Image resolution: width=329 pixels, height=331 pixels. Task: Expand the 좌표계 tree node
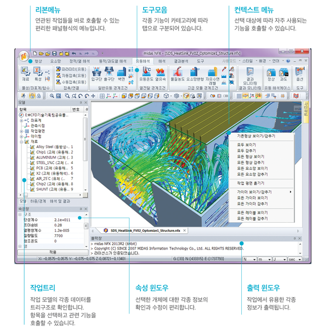coord(21,120)
